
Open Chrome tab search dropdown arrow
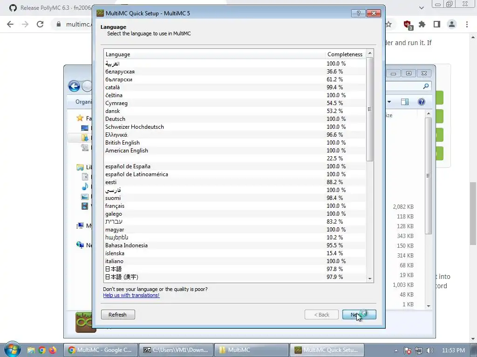coord(421,8)
